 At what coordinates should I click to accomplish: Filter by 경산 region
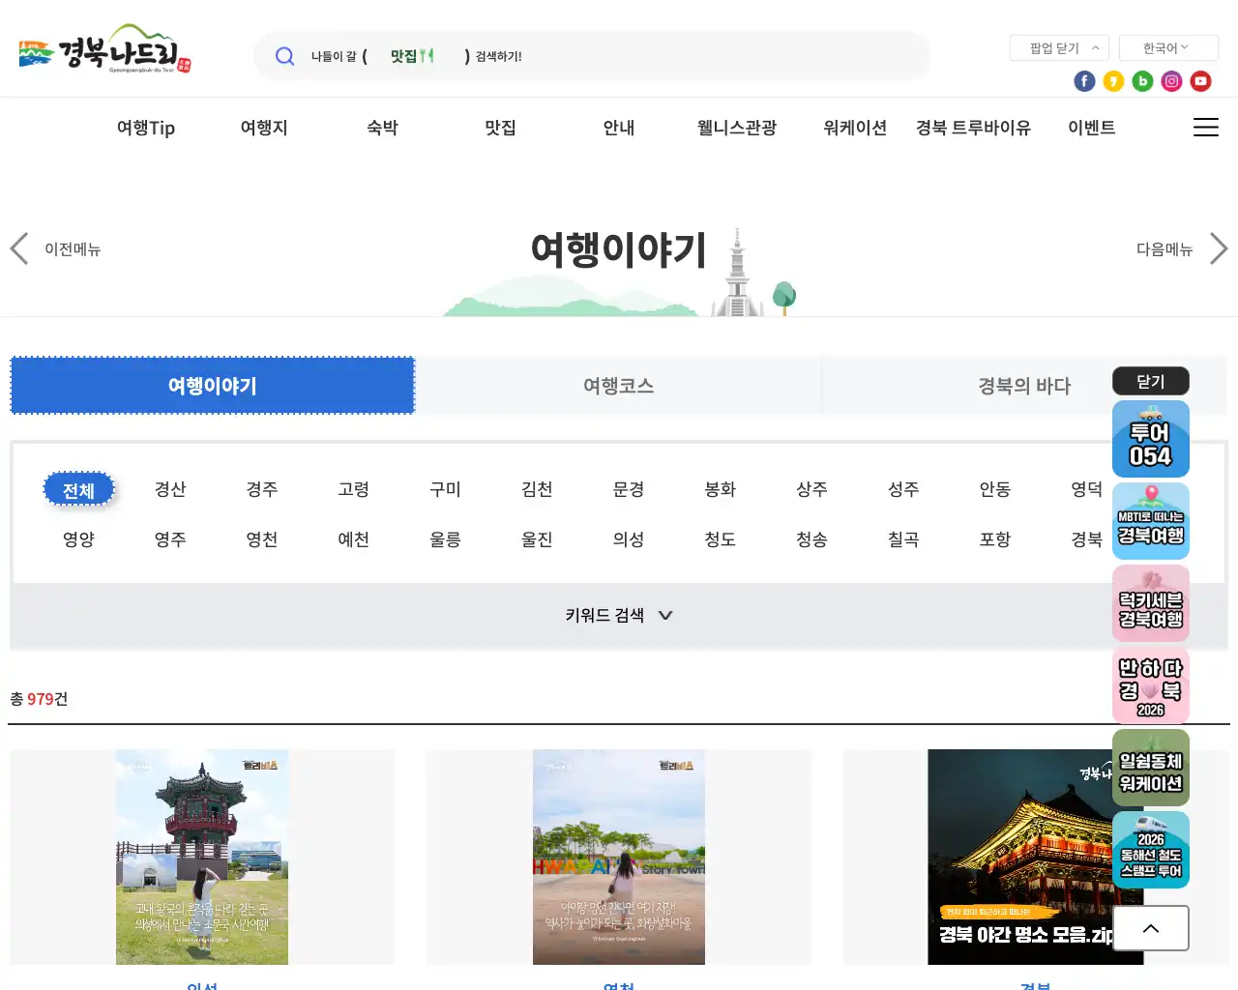click(x=170, y=489)
